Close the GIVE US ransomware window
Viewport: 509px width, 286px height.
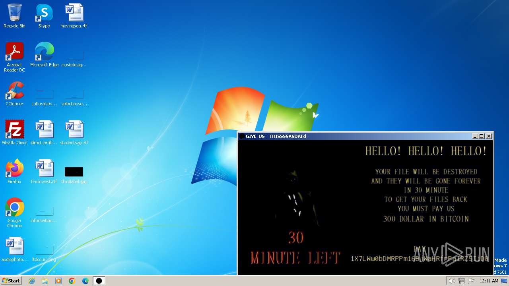click(489, 136)
